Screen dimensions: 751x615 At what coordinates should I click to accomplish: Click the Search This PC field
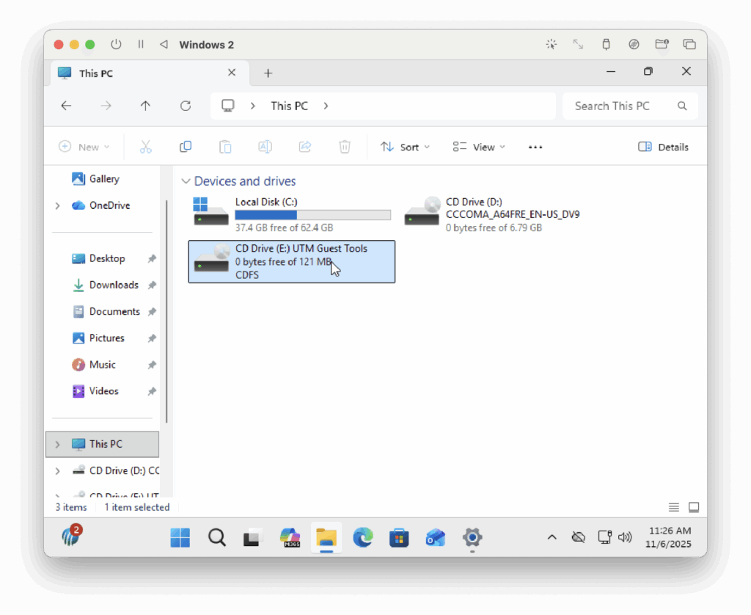[x=620, y=106]
